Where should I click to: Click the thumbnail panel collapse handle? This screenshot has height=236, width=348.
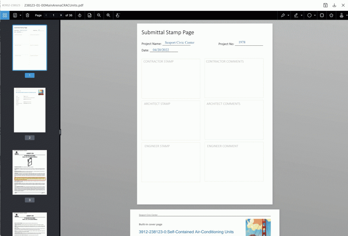pos(60,132)
